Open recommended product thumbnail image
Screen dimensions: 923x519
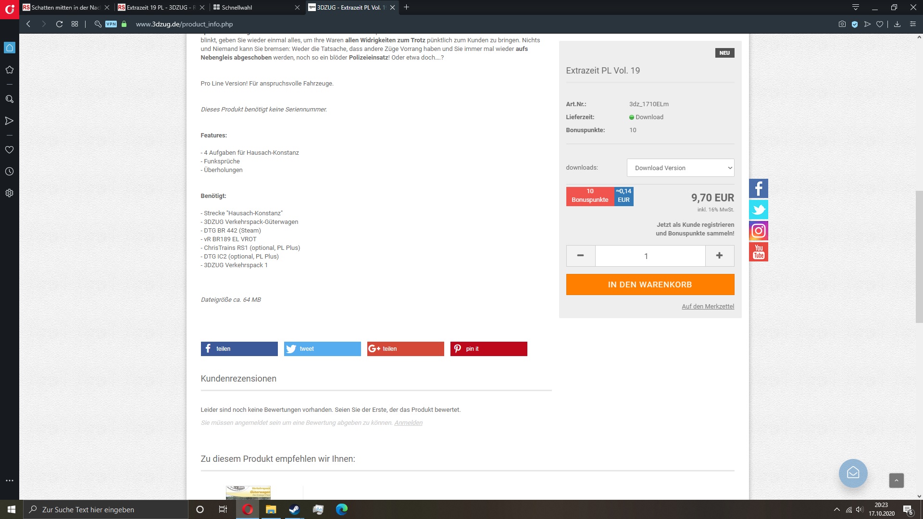pos(248,493)
